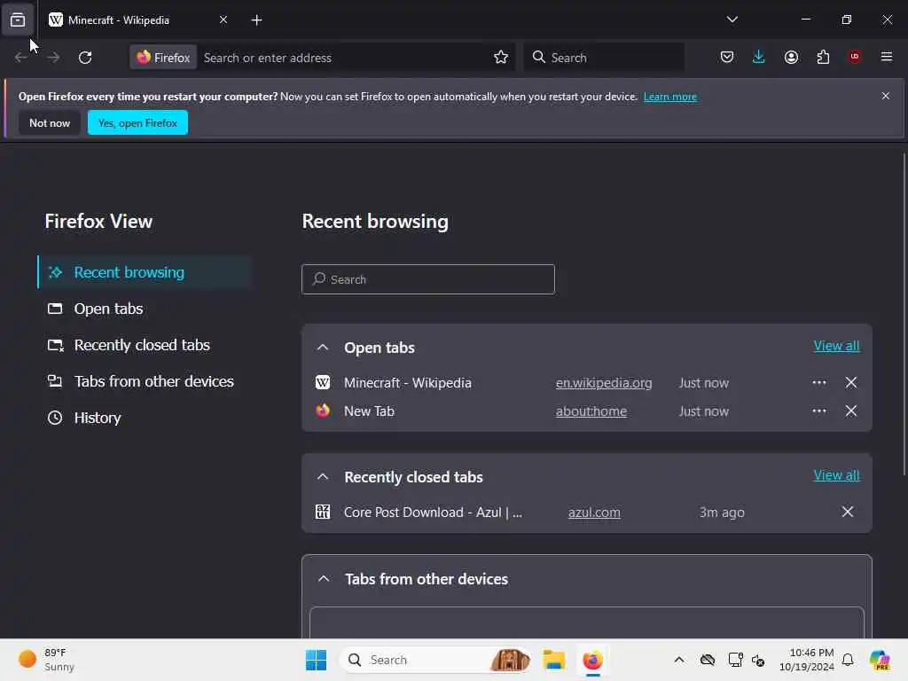Reload the current page
This screenshot has width=908, height=681.
click(x=85, y=58)
